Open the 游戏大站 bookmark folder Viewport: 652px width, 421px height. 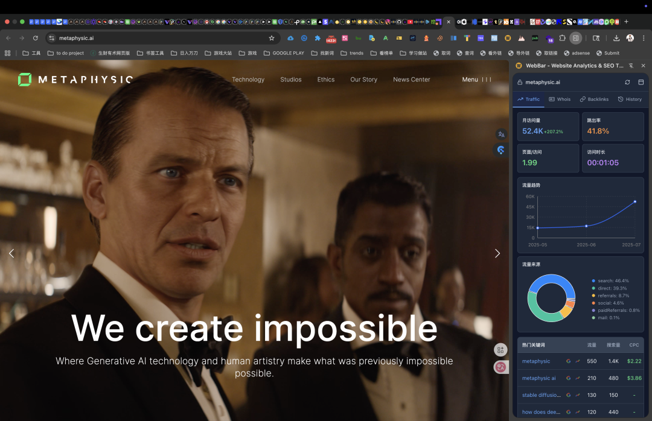(219, 53)
